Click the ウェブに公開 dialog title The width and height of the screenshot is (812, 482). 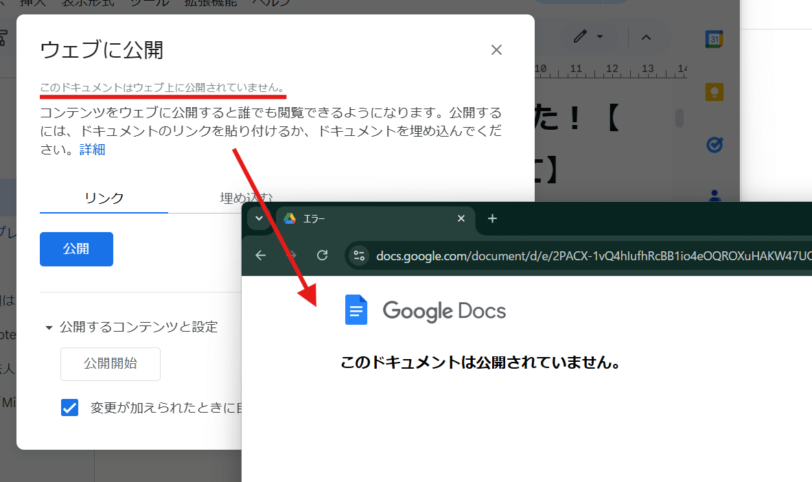pos(102,50)
